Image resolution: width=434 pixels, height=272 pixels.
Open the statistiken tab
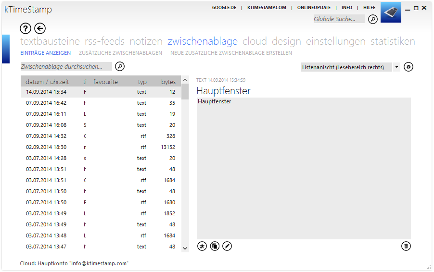click(393, 41)
